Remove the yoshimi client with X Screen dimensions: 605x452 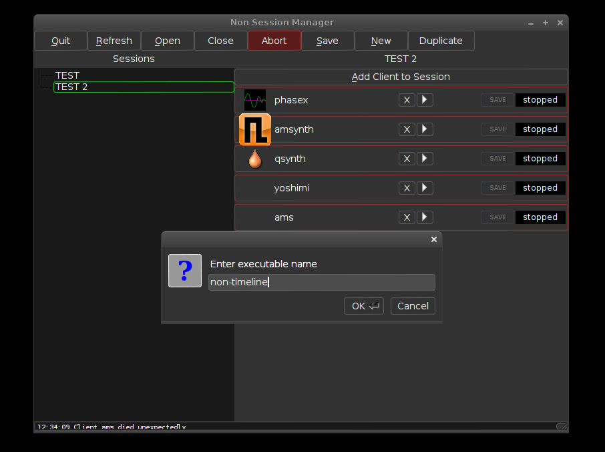click(x=407, y=188)
